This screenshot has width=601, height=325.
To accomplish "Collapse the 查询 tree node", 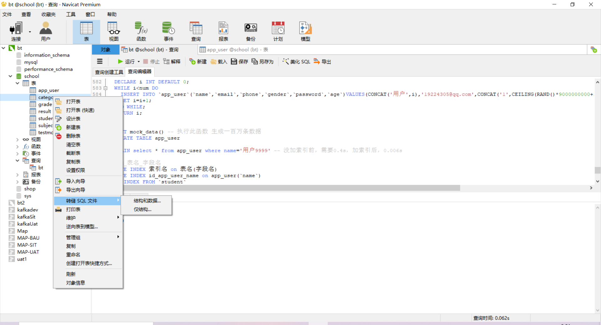I will click(x=18, y=160).
